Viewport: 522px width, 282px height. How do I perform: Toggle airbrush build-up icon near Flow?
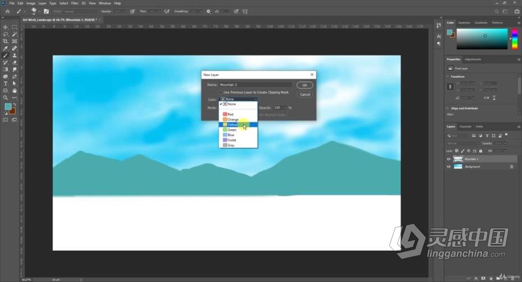(x=167, y=11)
